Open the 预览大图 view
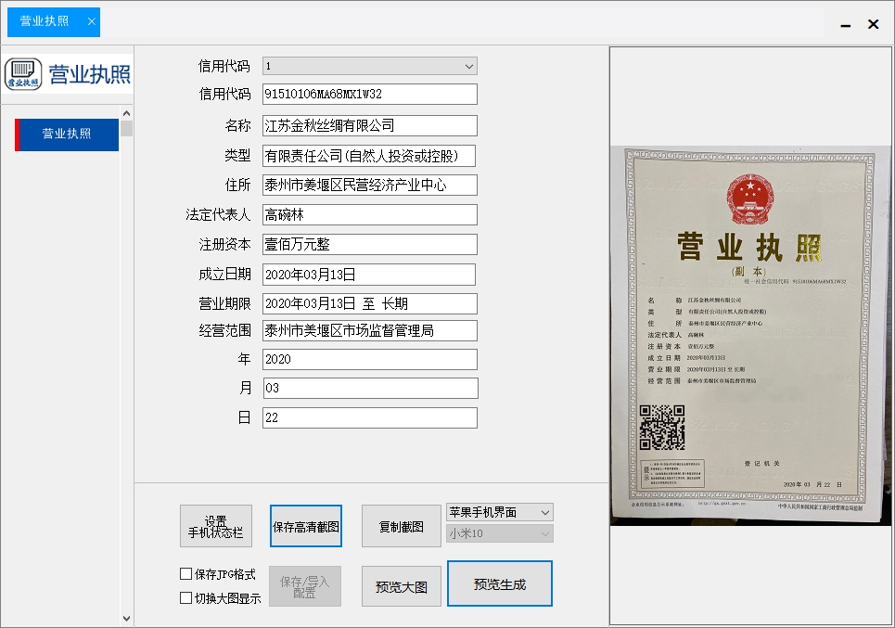The width and height of the screenshot is (895, 628). [401, 586]
